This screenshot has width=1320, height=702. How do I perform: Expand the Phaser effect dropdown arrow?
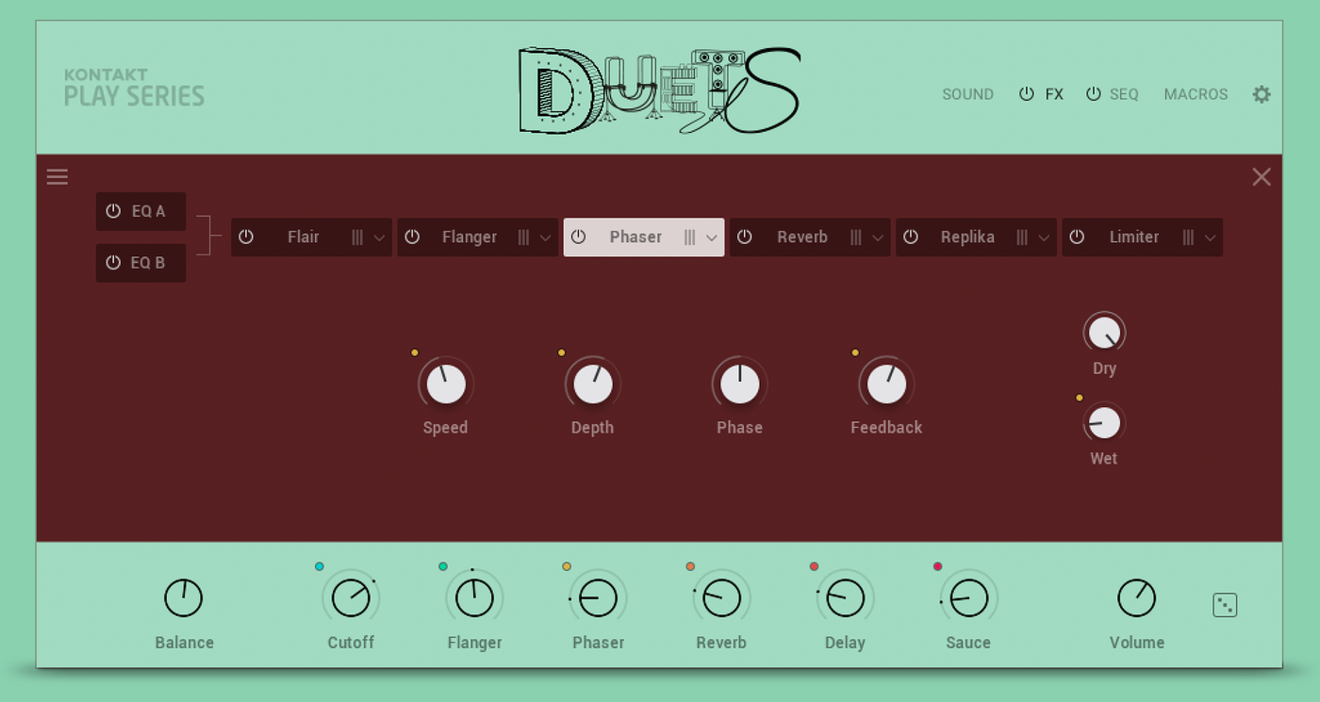coord(712,238)
